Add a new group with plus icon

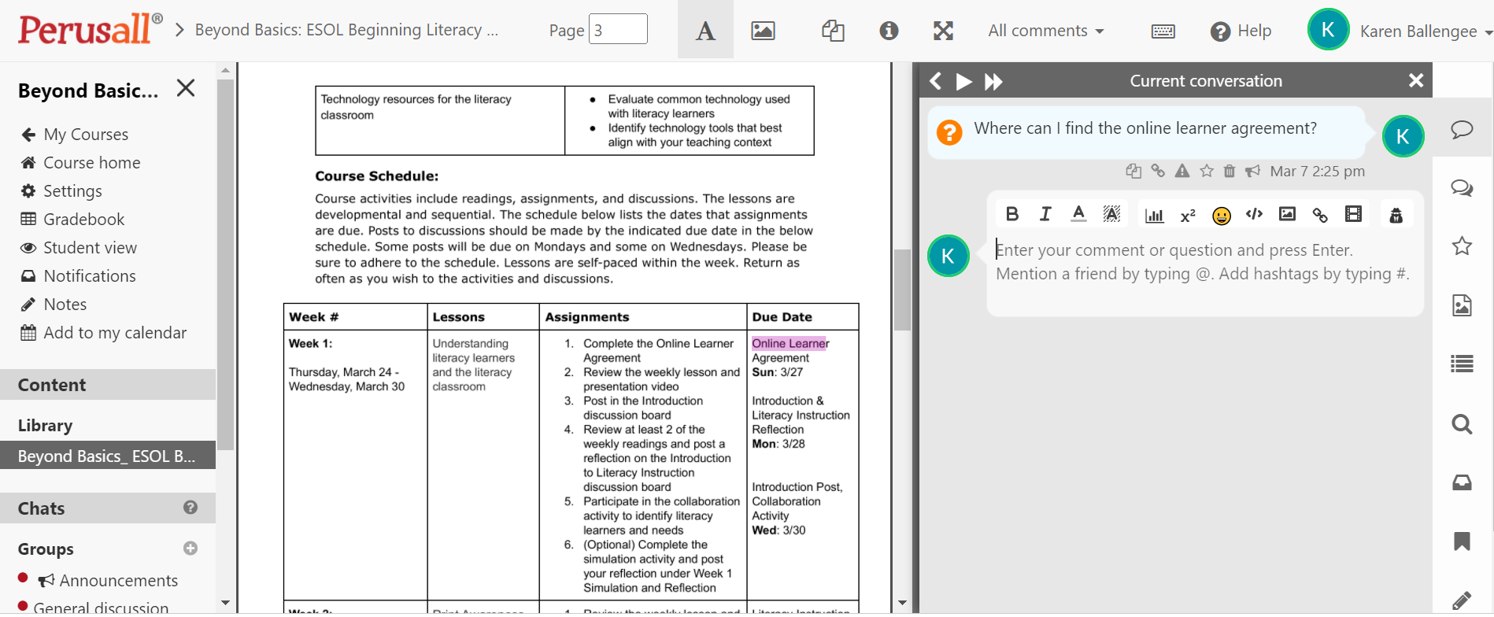(190, 549)
